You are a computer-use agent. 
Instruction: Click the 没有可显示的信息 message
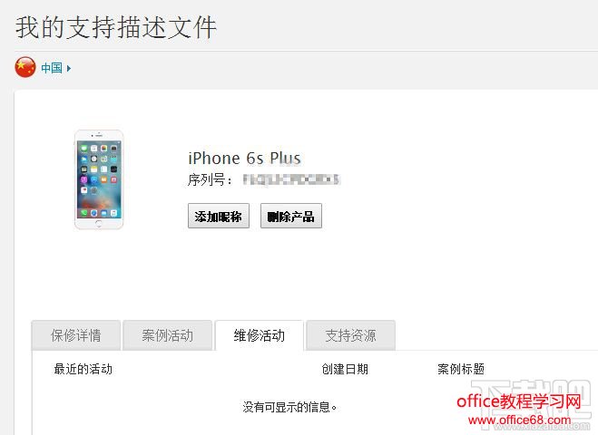tap(289, 407)
